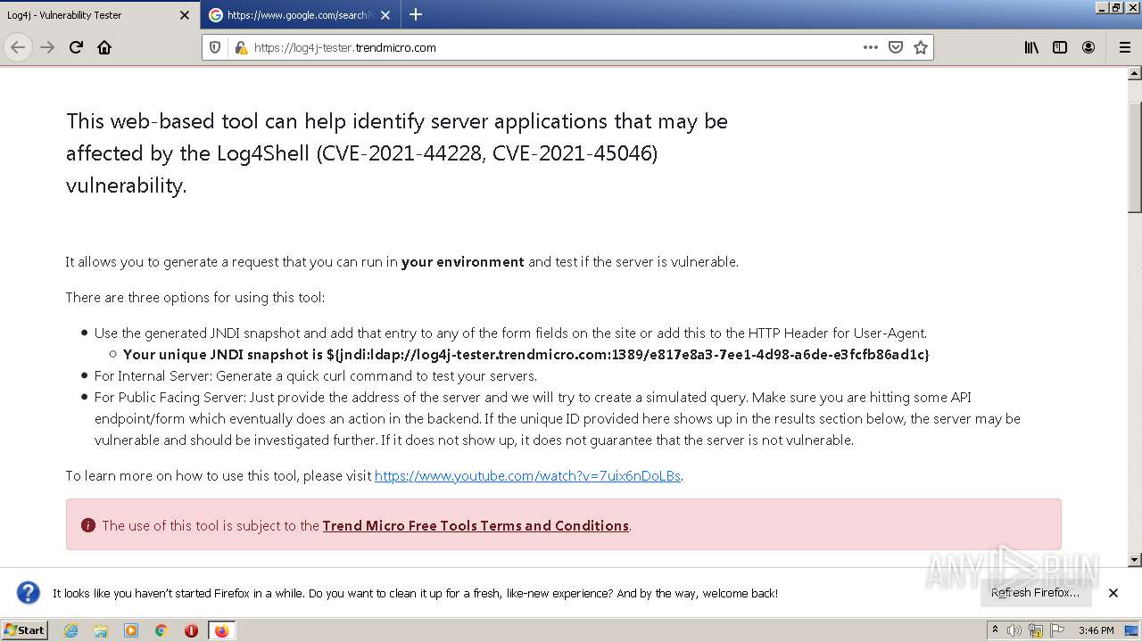Viewport: 1142px width, 642px height.
Task: Close the Google search tab
Action: [385, 15]
